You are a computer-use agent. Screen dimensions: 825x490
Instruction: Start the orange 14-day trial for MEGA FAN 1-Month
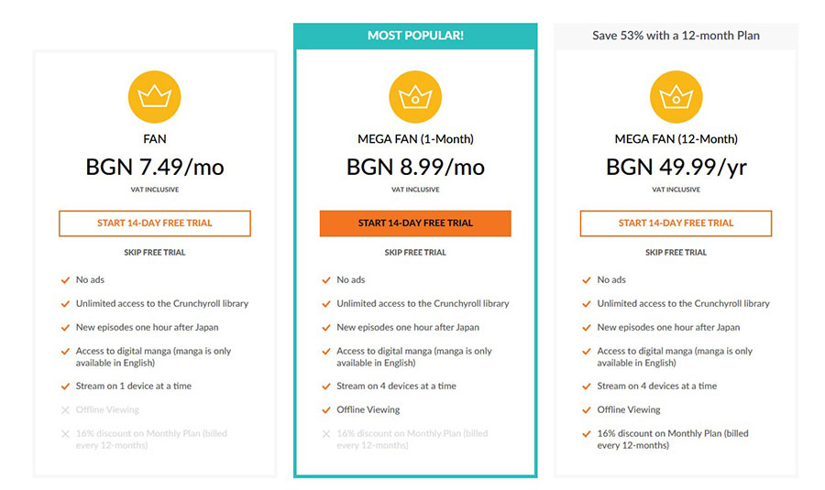click(x=415, y=223)
